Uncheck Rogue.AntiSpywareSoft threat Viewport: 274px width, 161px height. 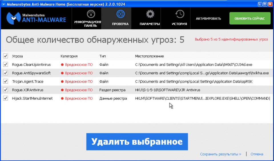coord(6,73)
